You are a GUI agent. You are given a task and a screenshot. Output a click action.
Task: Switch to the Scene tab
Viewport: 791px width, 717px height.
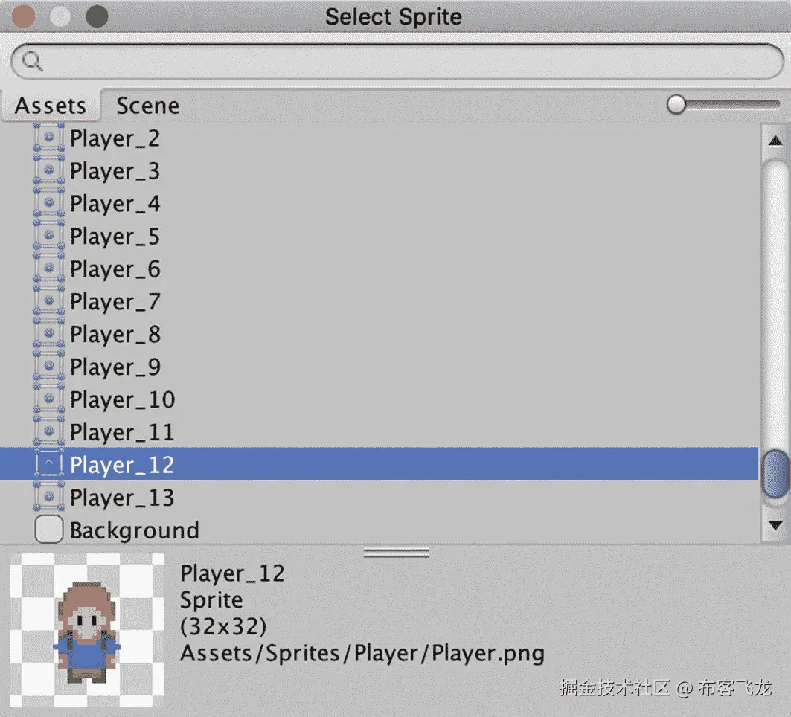(148, 106)
